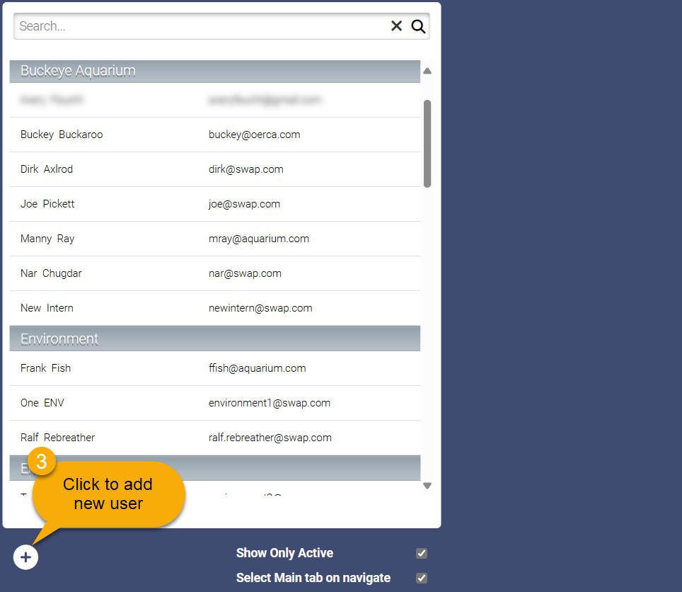Image resolution: width=682 pixels, height=592 pixels.
Task: Click email buckey@oerca.com
Action: pos(255,135)
